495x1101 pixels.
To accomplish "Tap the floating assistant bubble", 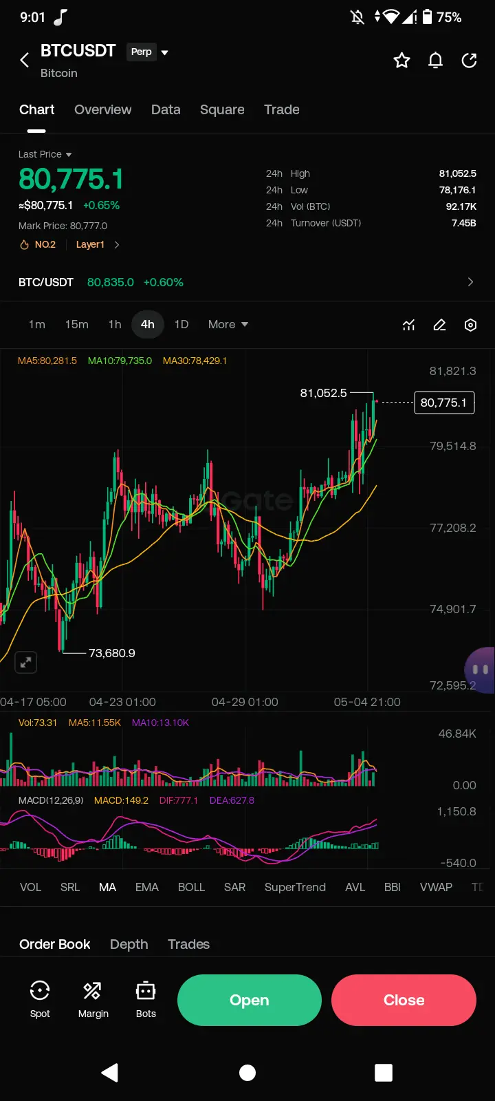I will 480,670.
